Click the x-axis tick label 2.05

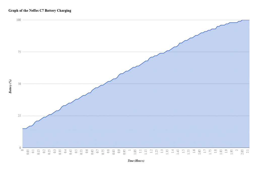pos(242,152)
